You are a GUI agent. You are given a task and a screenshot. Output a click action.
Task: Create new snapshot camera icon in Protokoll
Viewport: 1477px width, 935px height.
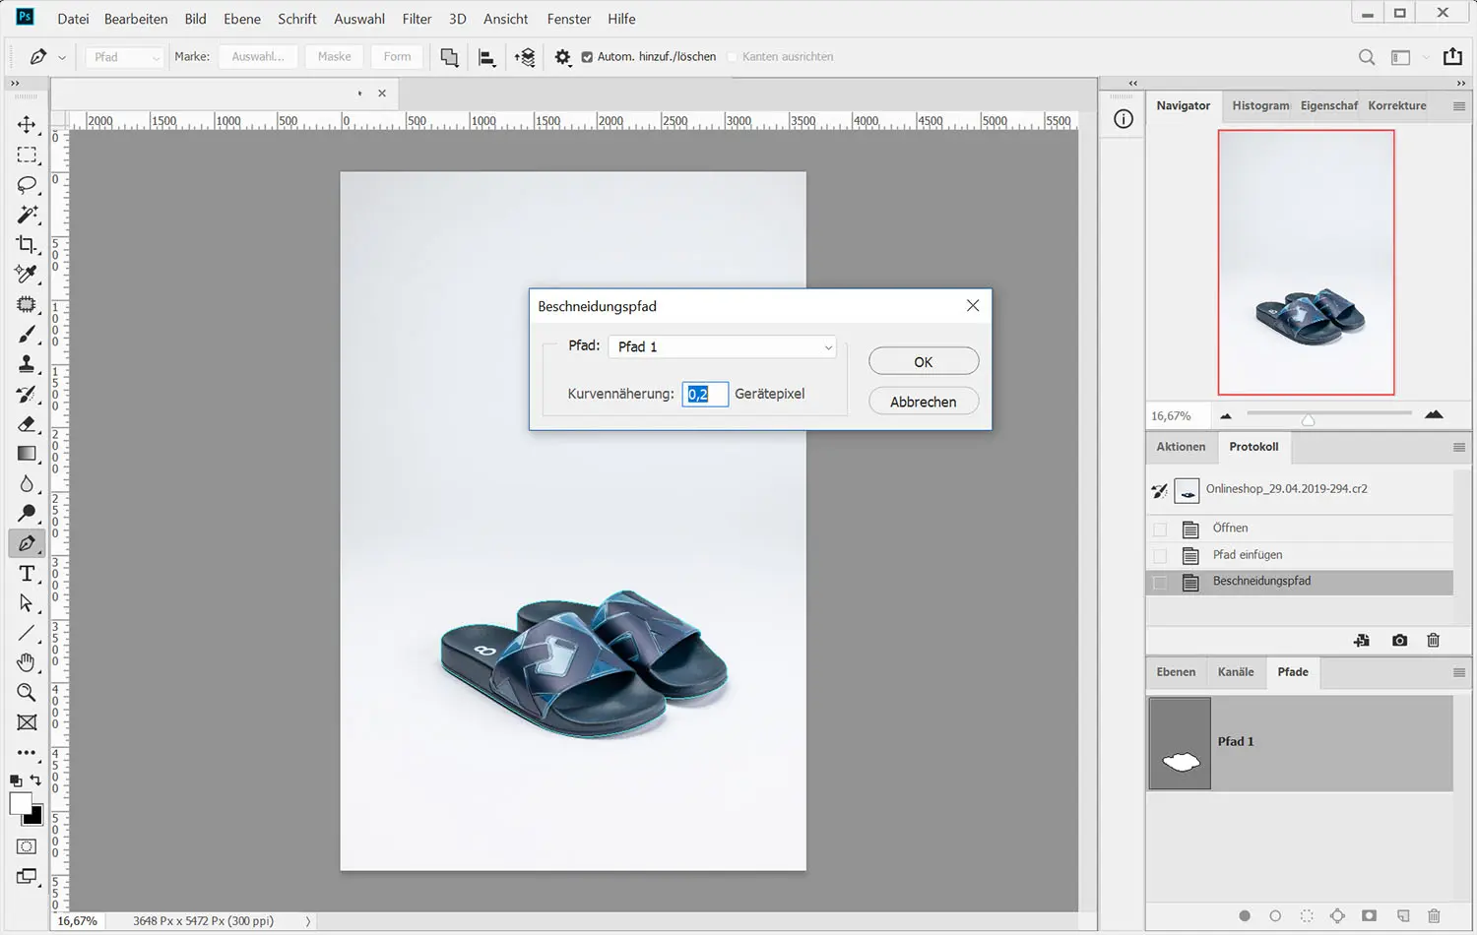point(1399,641)
